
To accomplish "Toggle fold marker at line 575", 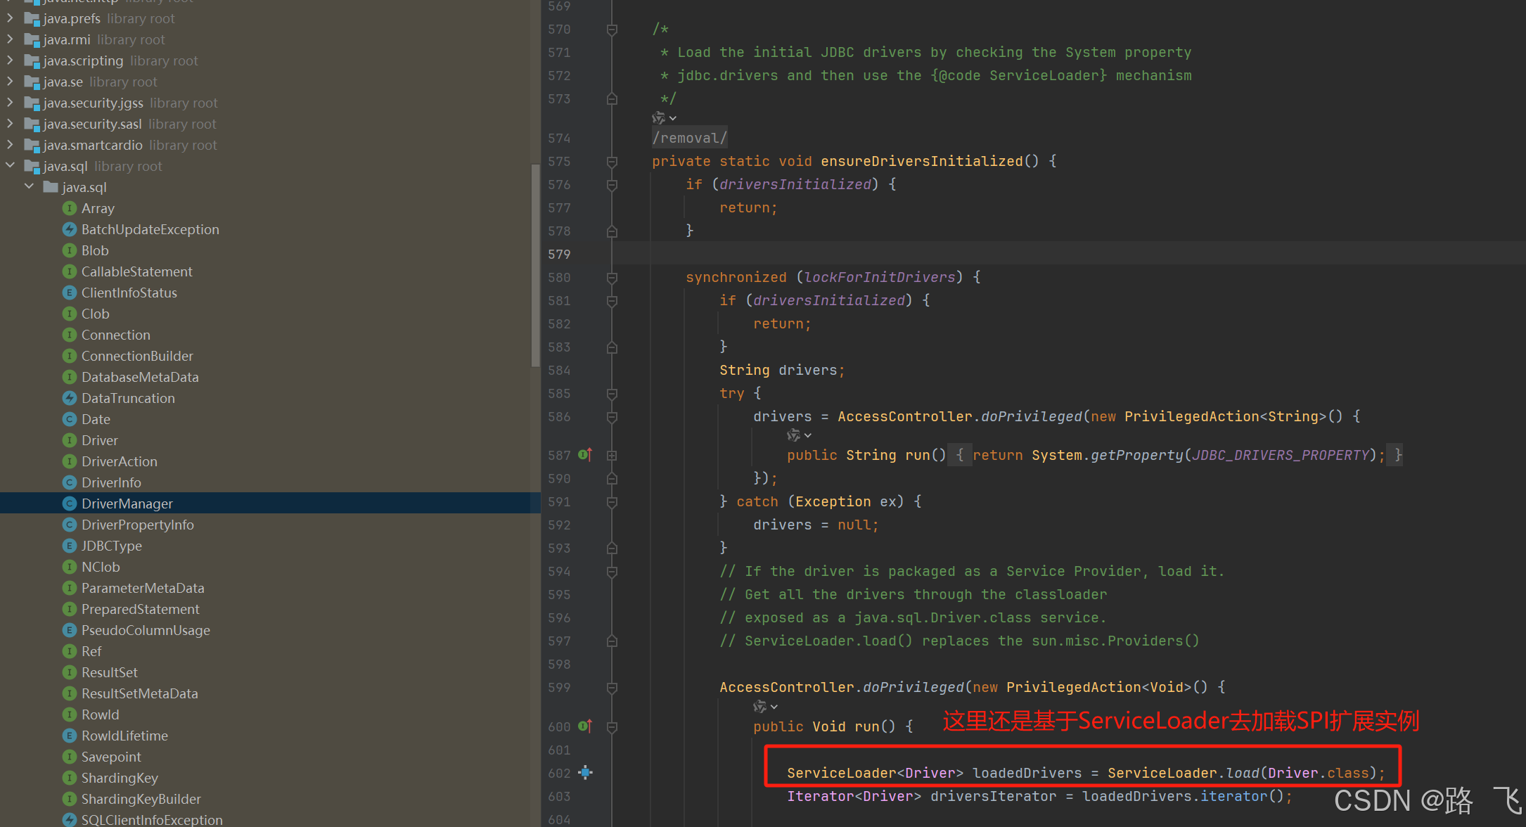I will [612, 162].
